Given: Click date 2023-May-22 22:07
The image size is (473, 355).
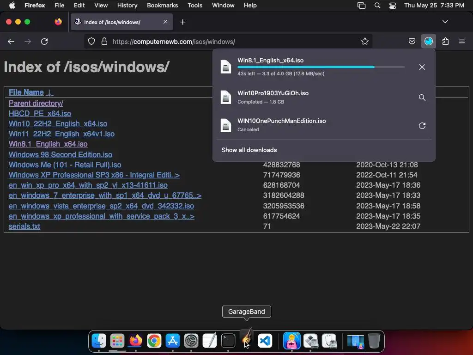Looking at the screenshot, I should 388,226.
